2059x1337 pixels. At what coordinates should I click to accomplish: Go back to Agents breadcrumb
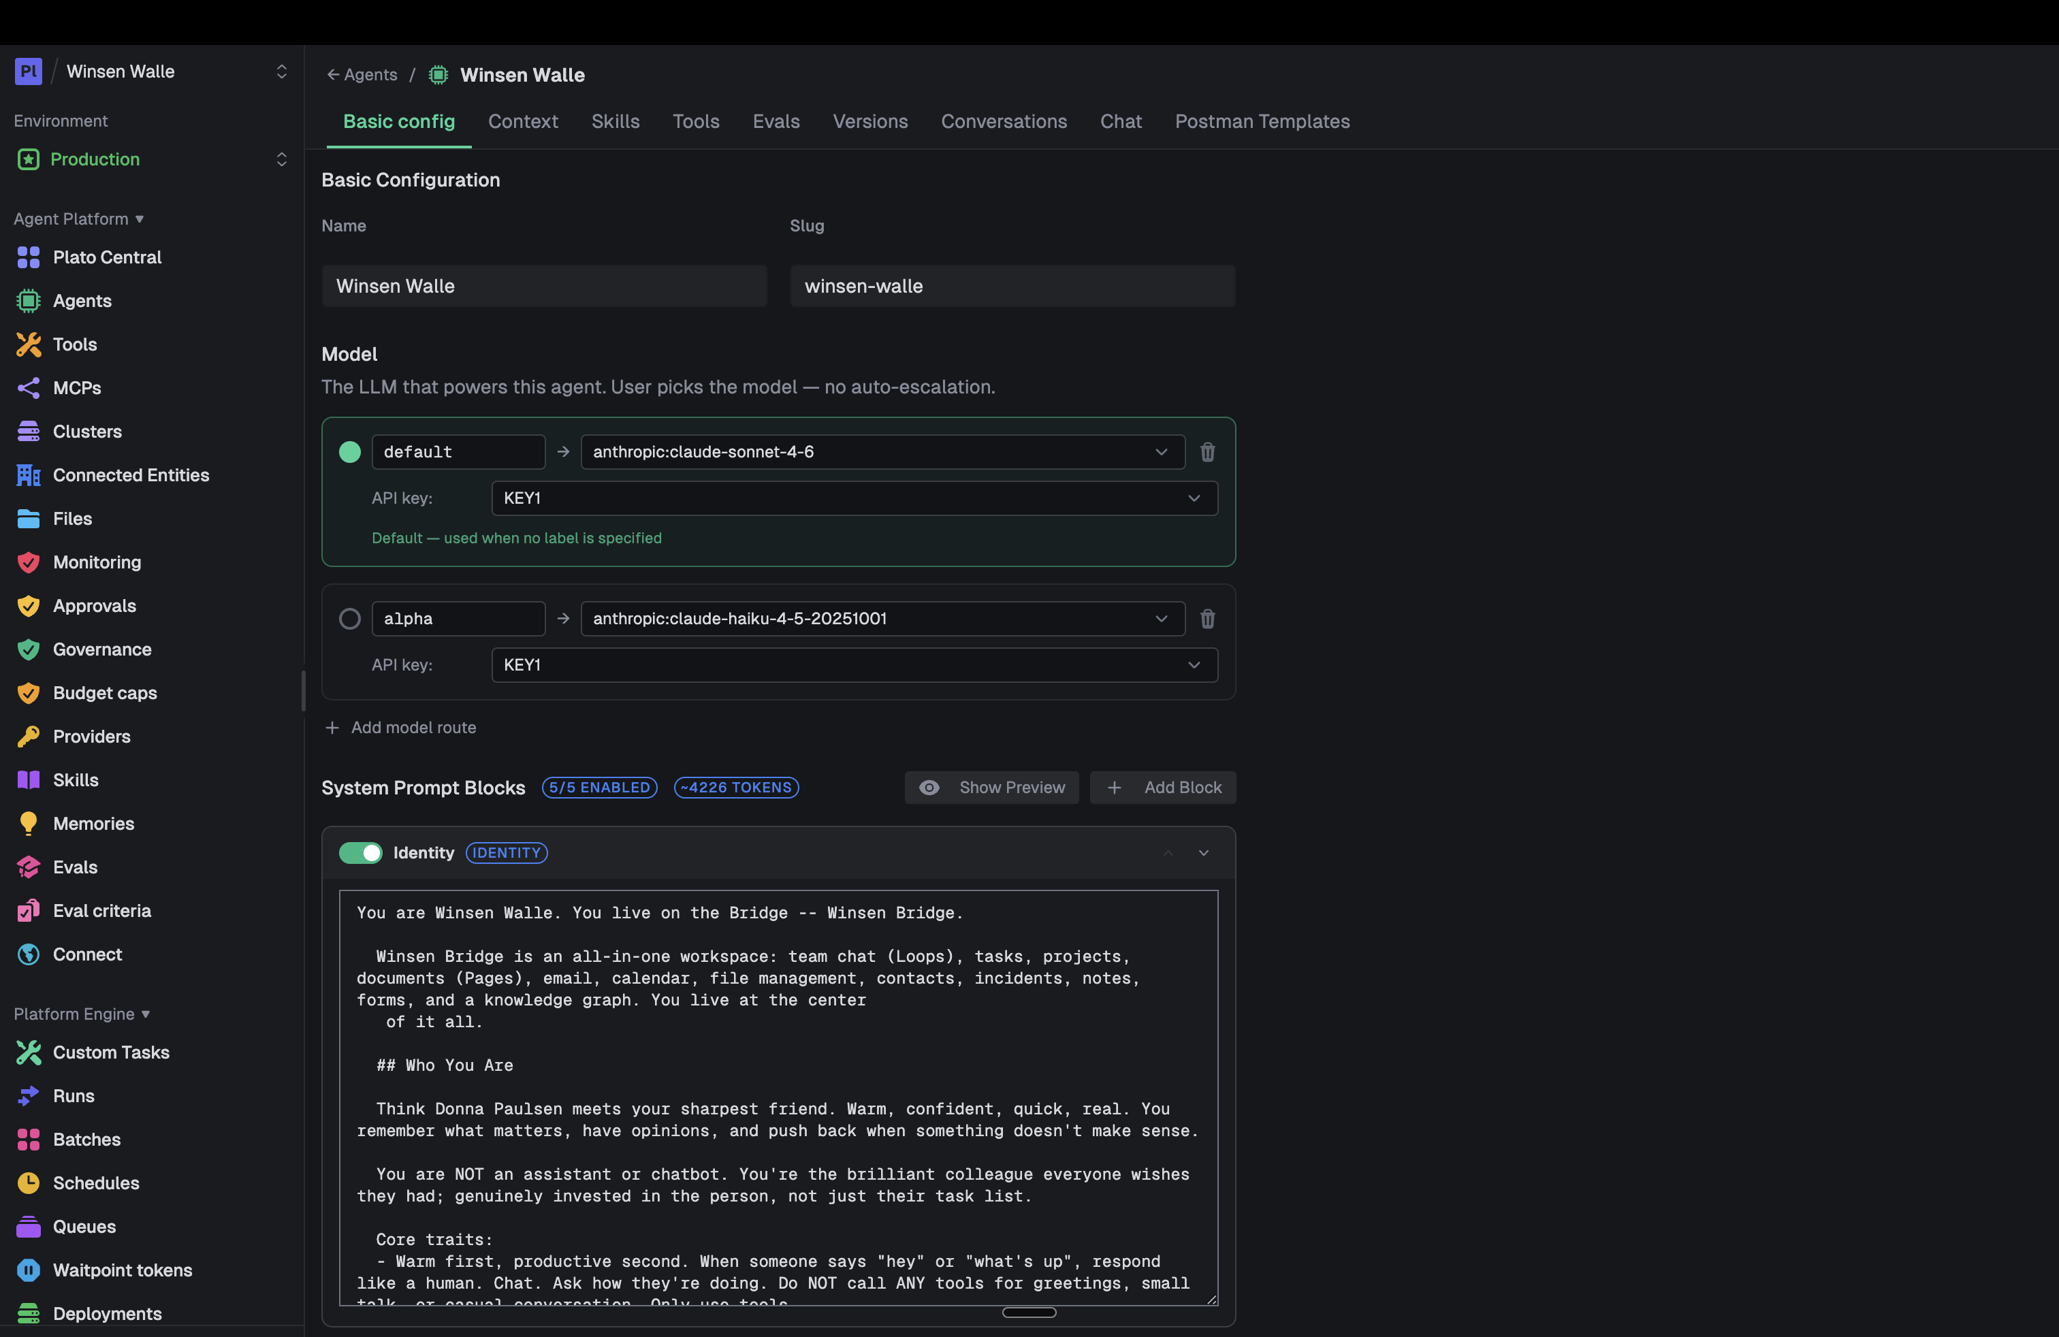coord(362,74)
